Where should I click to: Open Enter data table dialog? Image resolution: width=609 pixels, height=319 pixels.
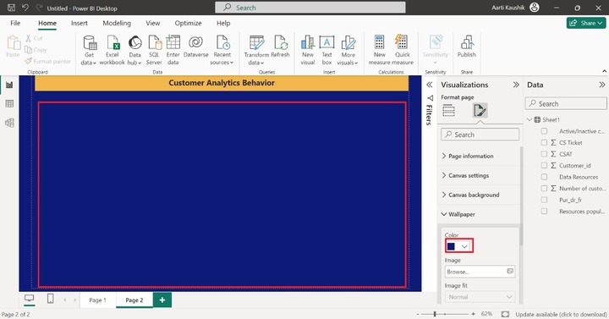tap(173, 50)
